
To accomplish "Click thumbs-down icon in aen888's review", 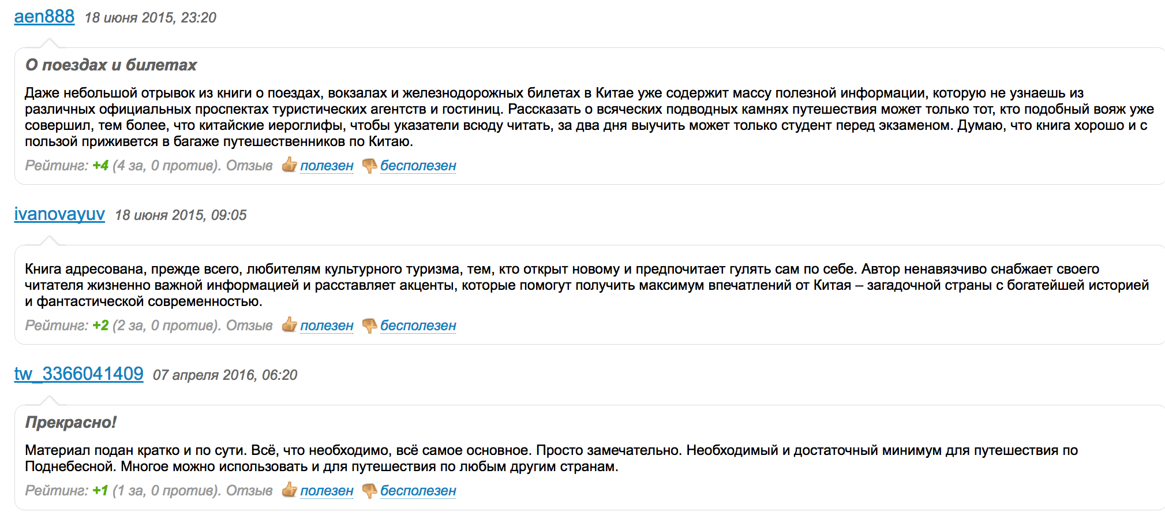I will tap(369, 166).
